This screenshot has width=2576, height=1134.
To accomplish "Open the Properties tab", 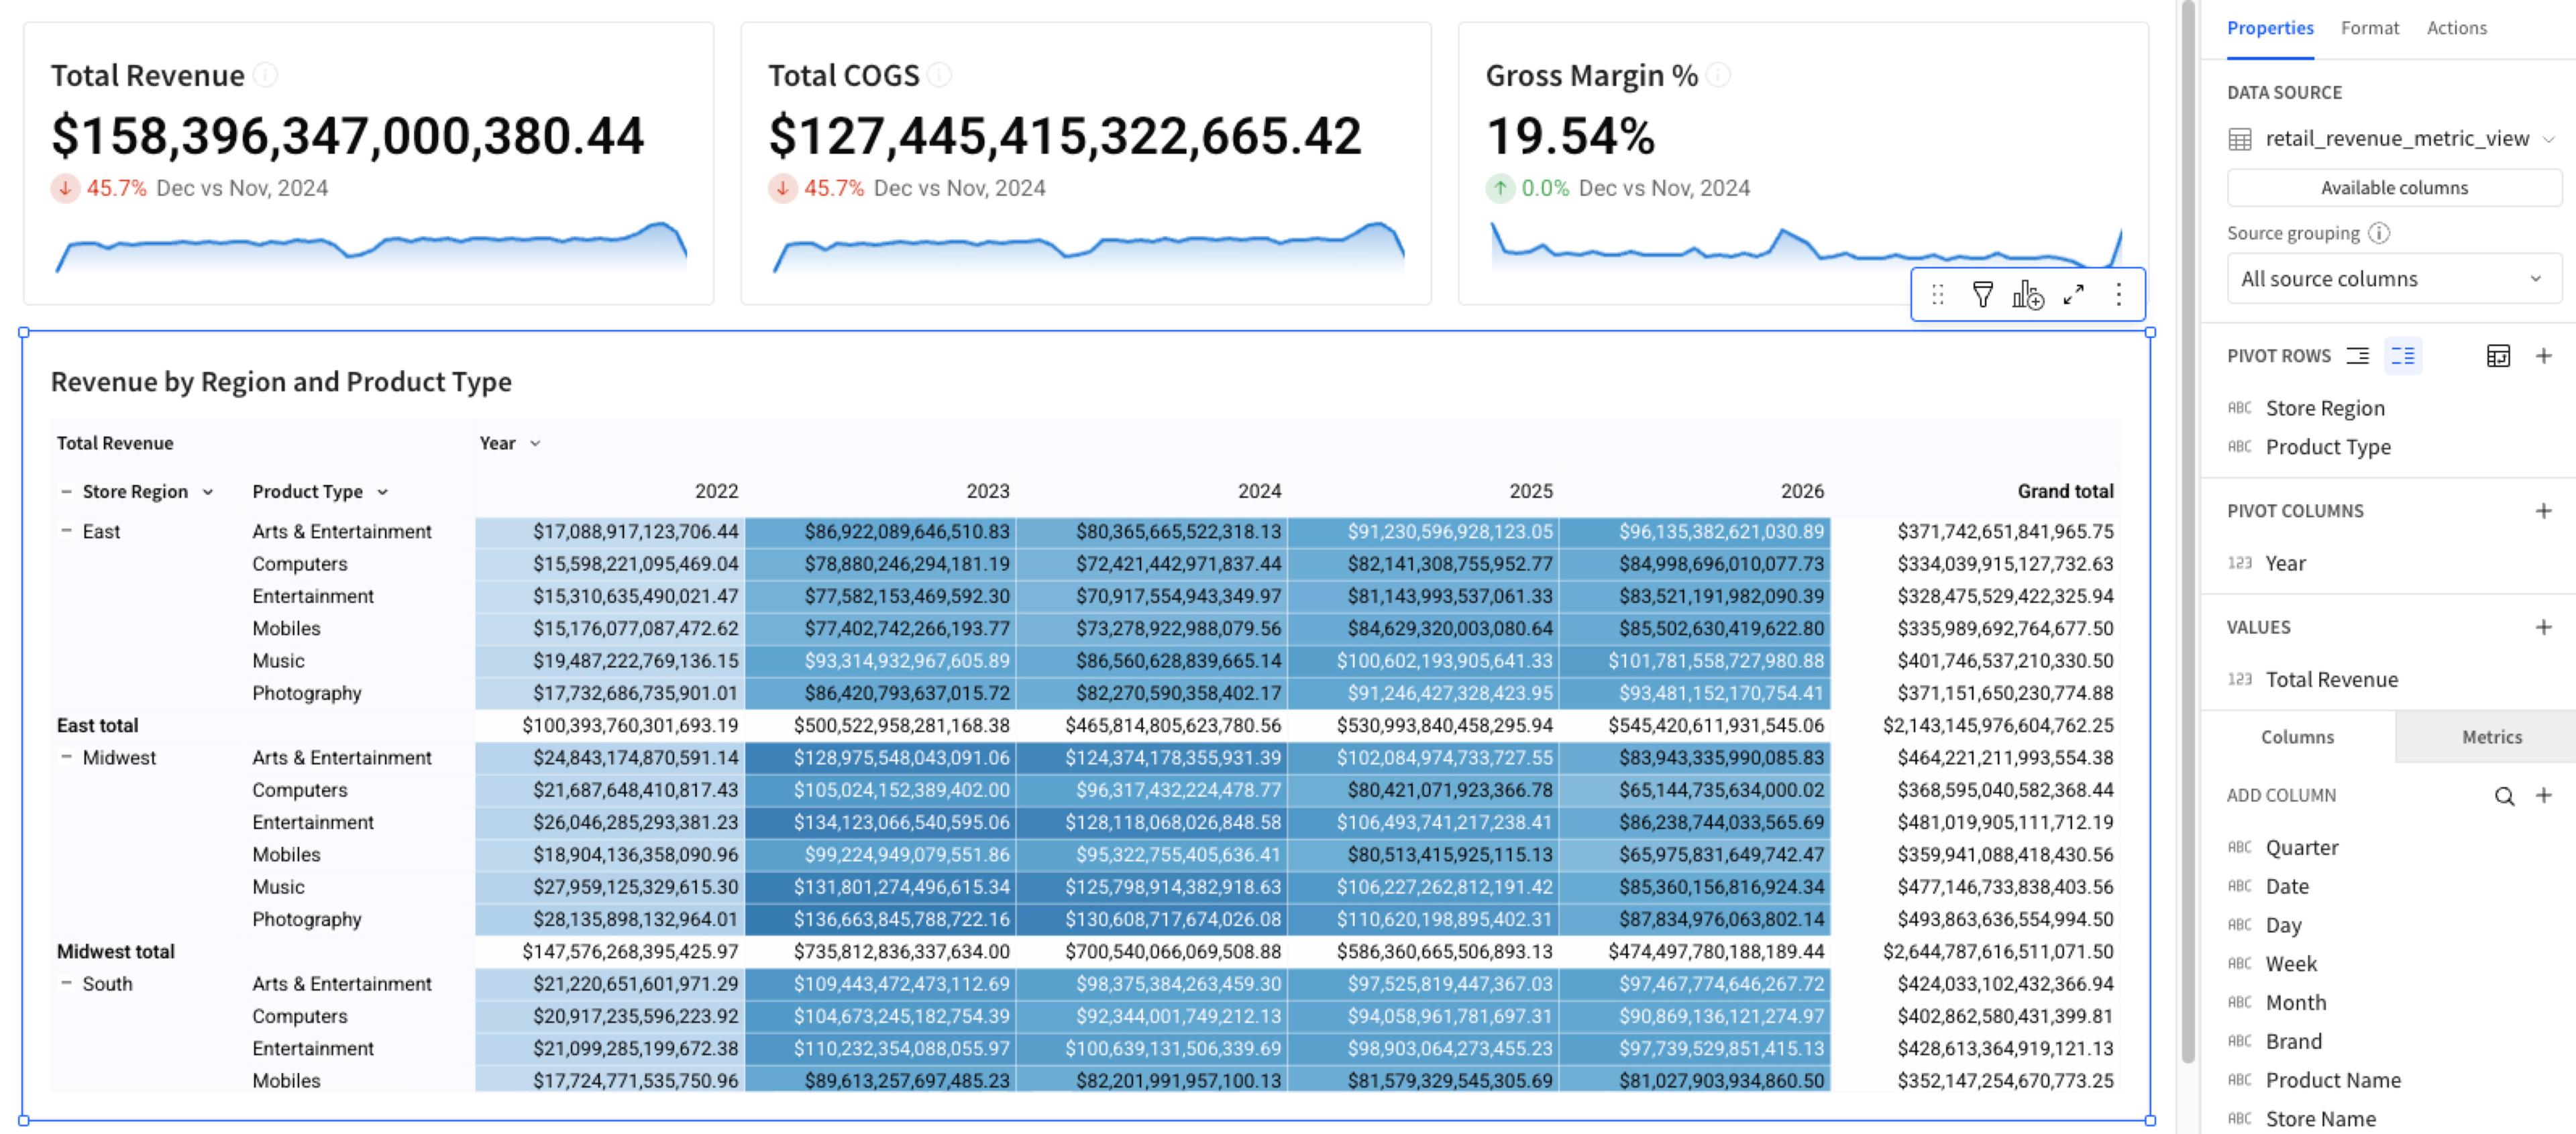I will pos(2270,28).
